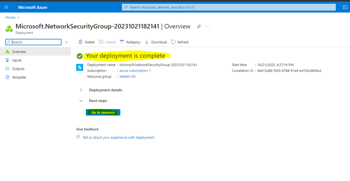The width and height of the screenshot is (350, 181).
Task: Click the Refresh toolbar label
Action: coord(183,42)
